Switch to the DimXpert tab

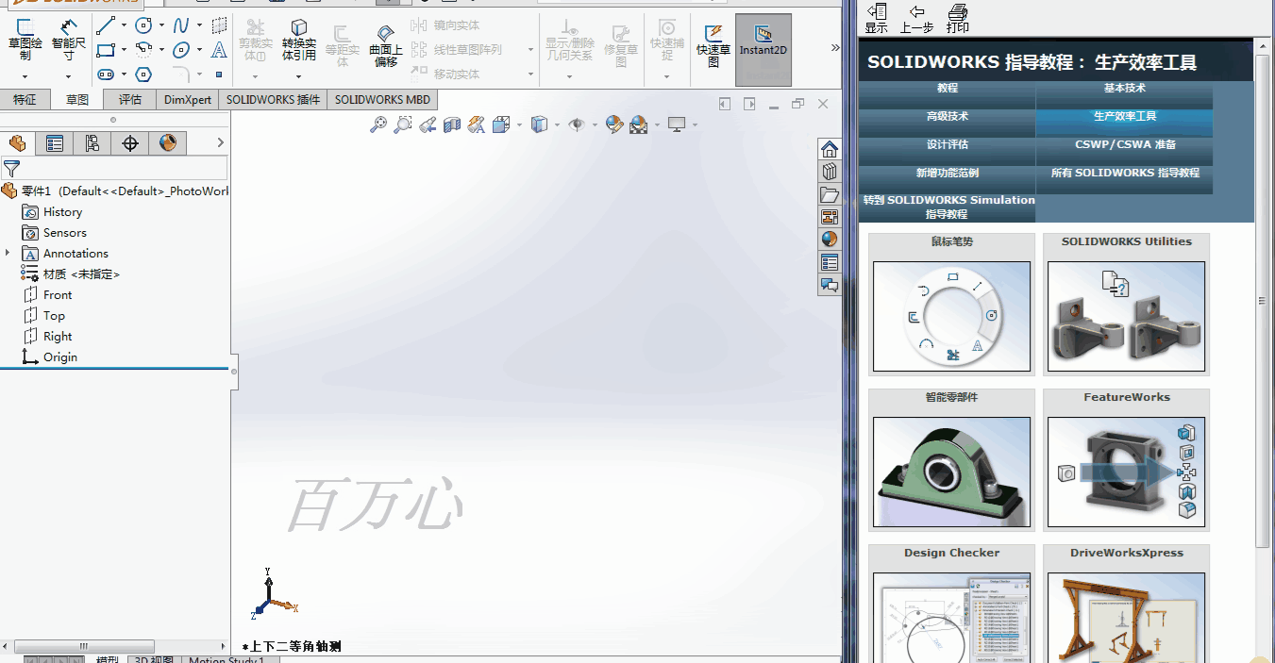click(188, 99)
